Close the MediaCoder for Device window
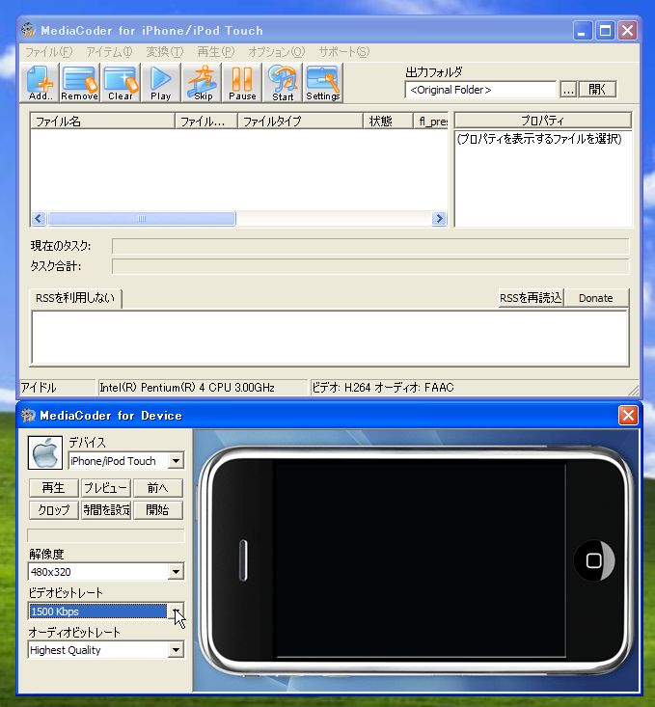This screenshot has height=707, width=655. 628,416
